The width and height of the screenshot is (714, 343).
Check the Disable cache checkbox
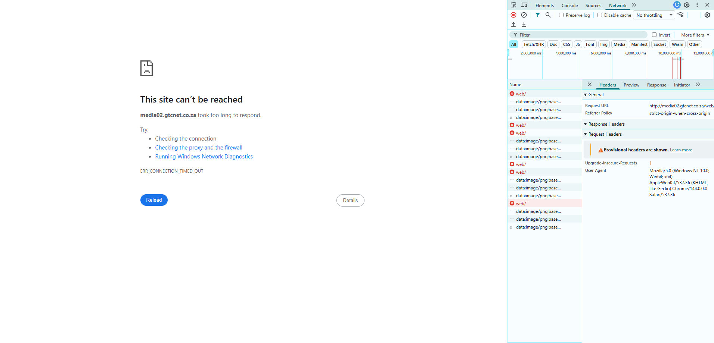tap(600, 15)
